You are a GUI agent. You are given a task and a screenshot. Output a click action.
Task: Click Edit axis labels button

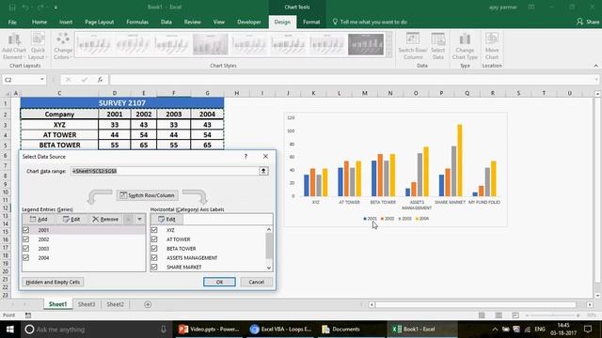pos(167,219)
